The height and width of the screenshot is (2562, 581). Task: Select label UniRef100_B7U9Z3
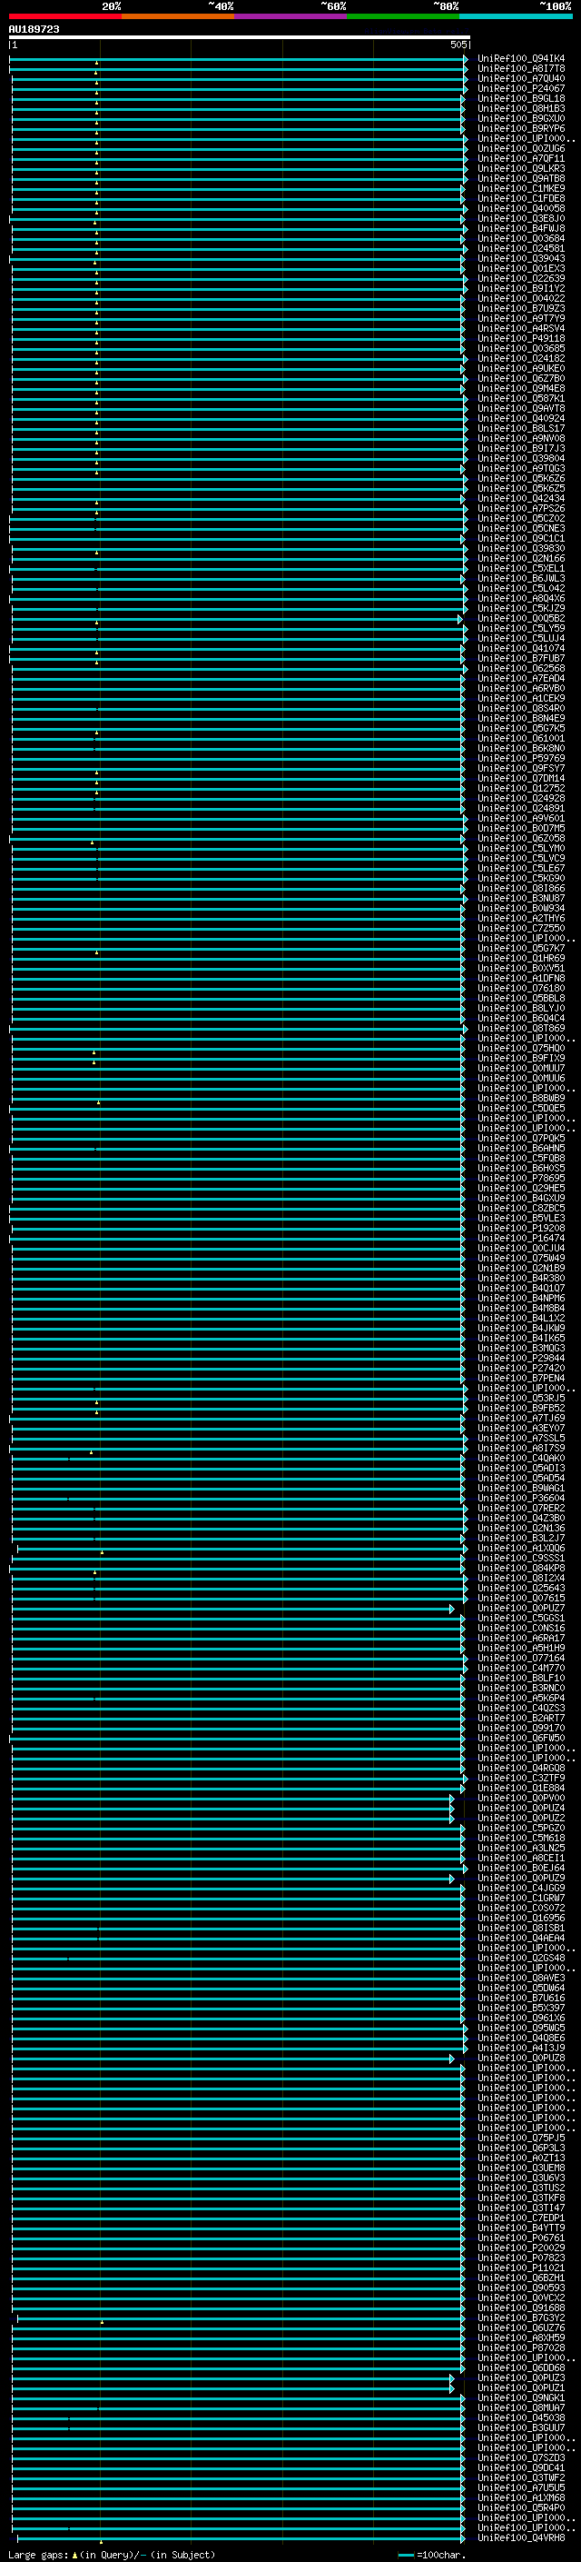click(520, 308)
